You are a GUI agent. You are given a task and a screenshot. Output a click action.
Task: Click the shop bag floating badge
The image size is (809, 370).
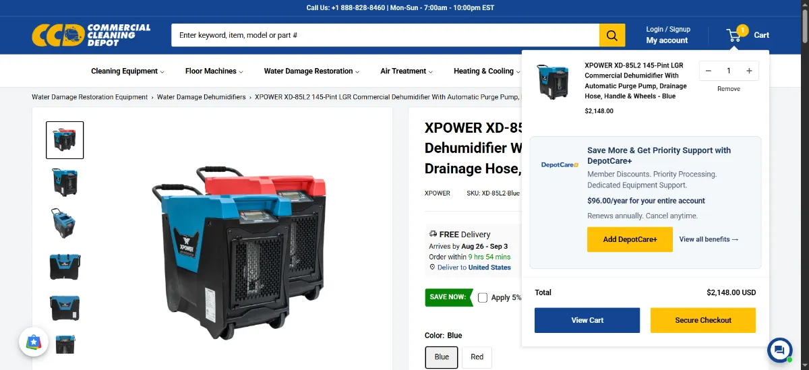pyautogui.click(x=33, y=342)
